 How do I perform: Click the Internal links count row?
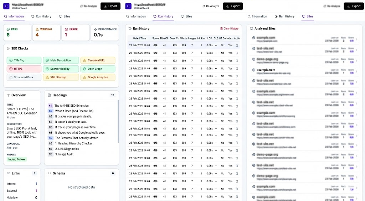click(x=22, y=184)
